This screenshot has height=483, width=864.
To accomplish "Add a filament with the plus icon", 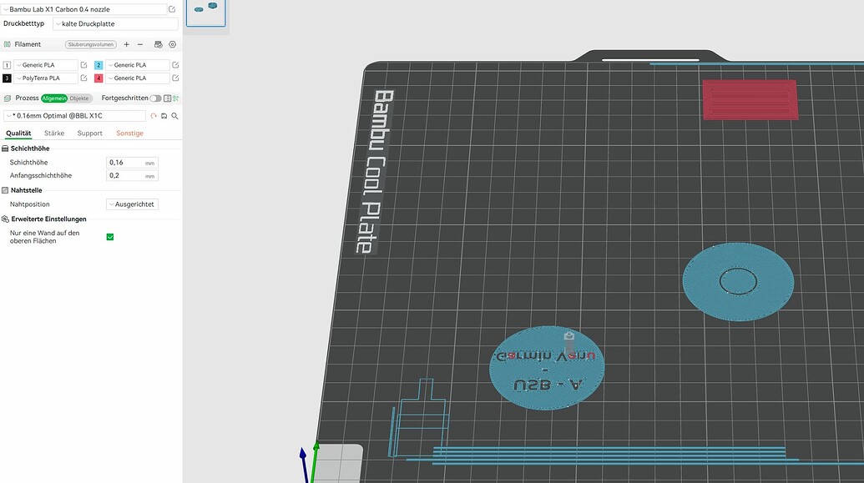I will click(x=127, y=44).
